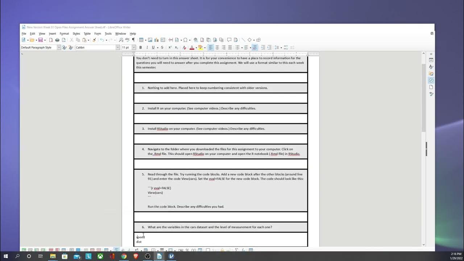The width and height of the screenshot is (464, 261).
Task: Open the 11 pt font size dropdown
Action: pyautogui.click(x=134, y=47)
